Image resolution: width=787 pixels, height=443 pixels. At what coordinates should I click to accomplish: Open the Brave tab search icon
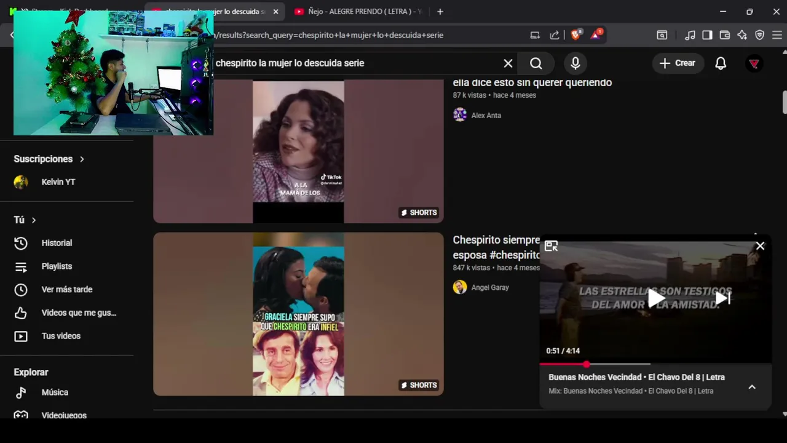point(662,35)
